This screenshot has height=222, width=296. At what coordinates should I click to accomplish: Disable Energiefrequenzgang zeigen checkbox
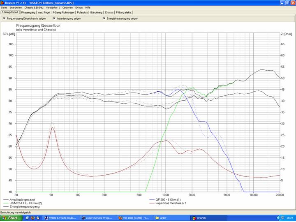tap(104, 18)
